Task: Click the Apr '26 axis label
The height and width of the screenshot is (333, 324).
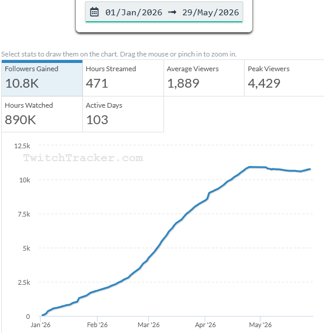Action: 205,325
